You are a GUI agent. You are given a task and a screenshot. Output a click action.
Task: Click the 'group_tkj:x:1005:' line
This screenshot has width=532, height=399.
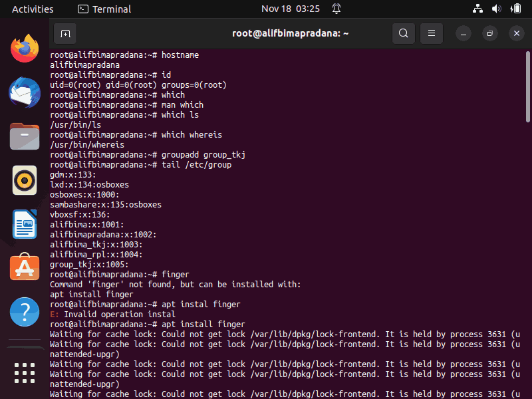point(89,265)
